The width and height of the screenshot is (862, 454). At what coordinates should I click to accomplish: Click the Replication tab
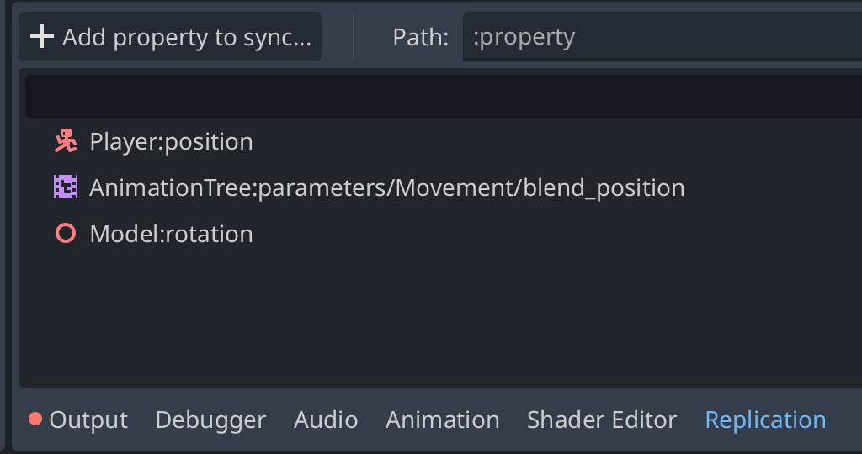pyautogui.click(x=765, y=420)
